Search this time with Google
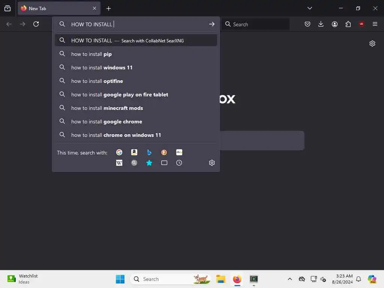Screen dimensions: 384x288 click(119, 152)
